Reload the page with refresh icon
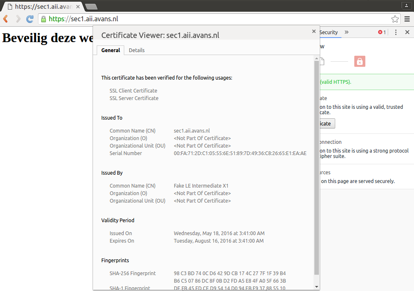 pos(30,19)
